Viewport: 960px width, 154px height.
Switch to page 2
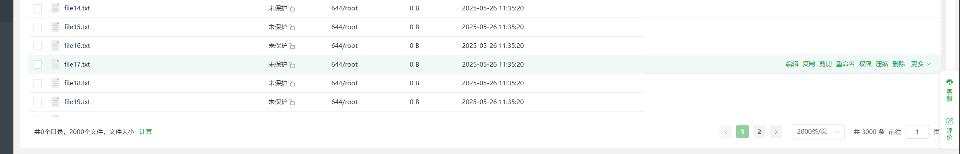pos(759,132)
